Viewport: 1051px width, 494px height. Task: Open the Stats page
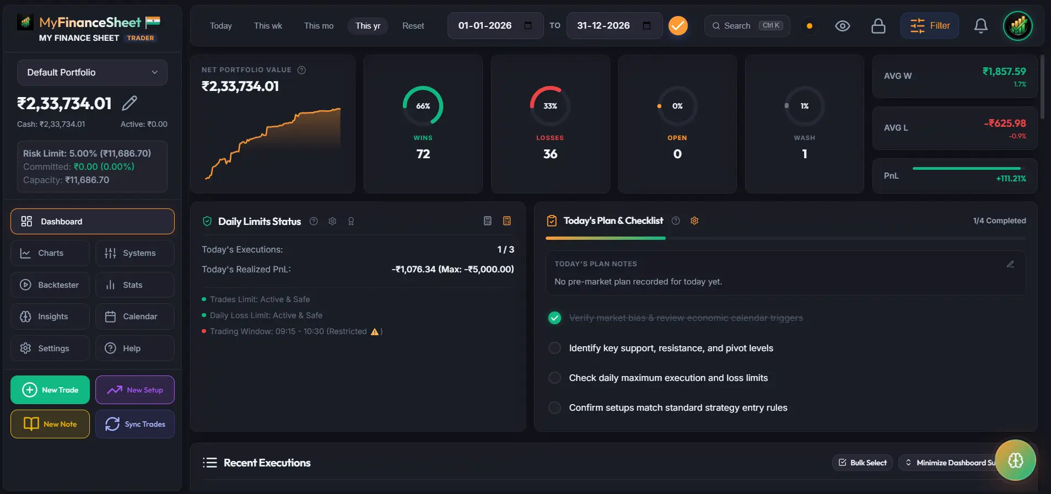pyautogui.click(x=135, y=284)
